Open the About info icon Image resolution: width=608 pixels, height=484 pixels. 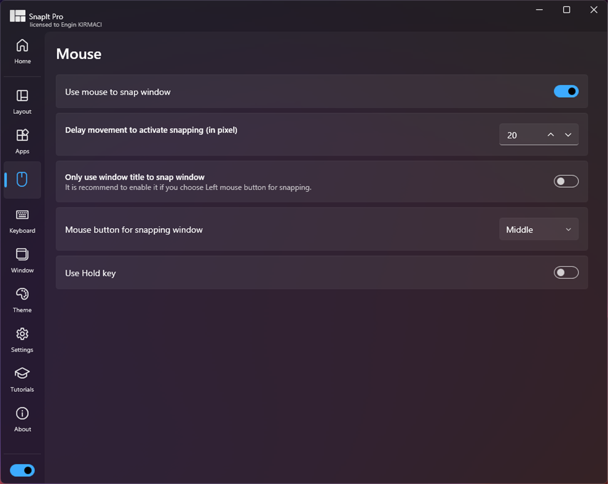22,413
